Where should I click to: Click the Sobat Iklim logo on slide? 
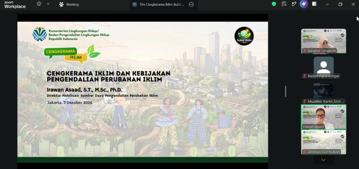tap(244, 36)
